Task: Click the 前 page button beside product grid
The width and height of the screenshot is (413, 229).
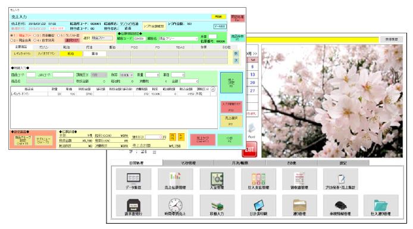Action: (236, 54)
